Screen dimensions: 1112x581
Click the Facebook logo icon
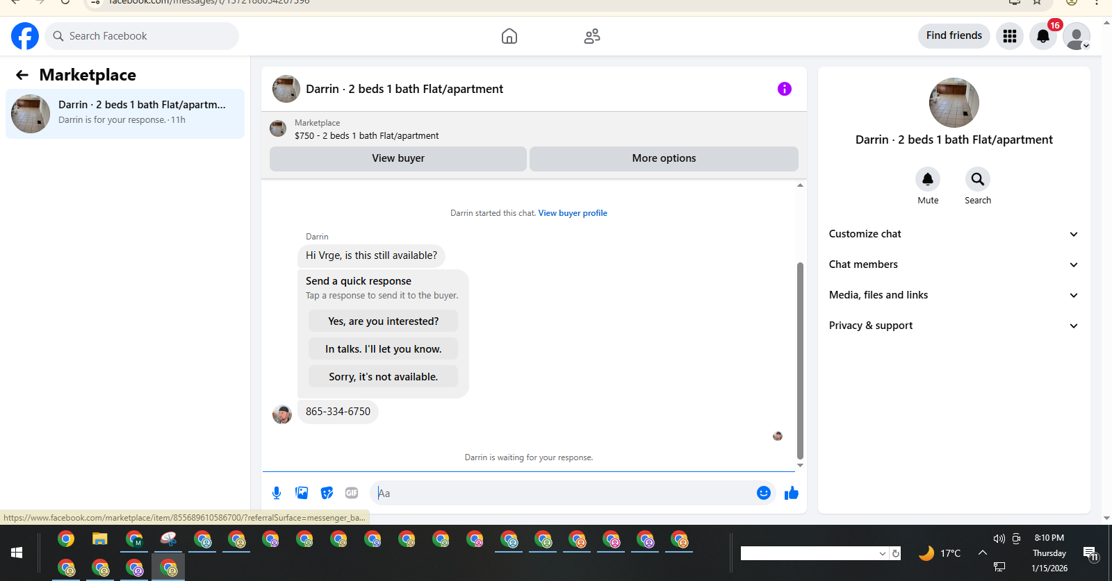pyautogui.click(x=25, y=36)
